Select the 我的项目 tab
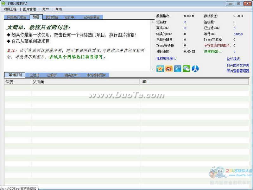The width and height of the screenshot is (253, 190). pyautogui.click(x=52, y=17)
